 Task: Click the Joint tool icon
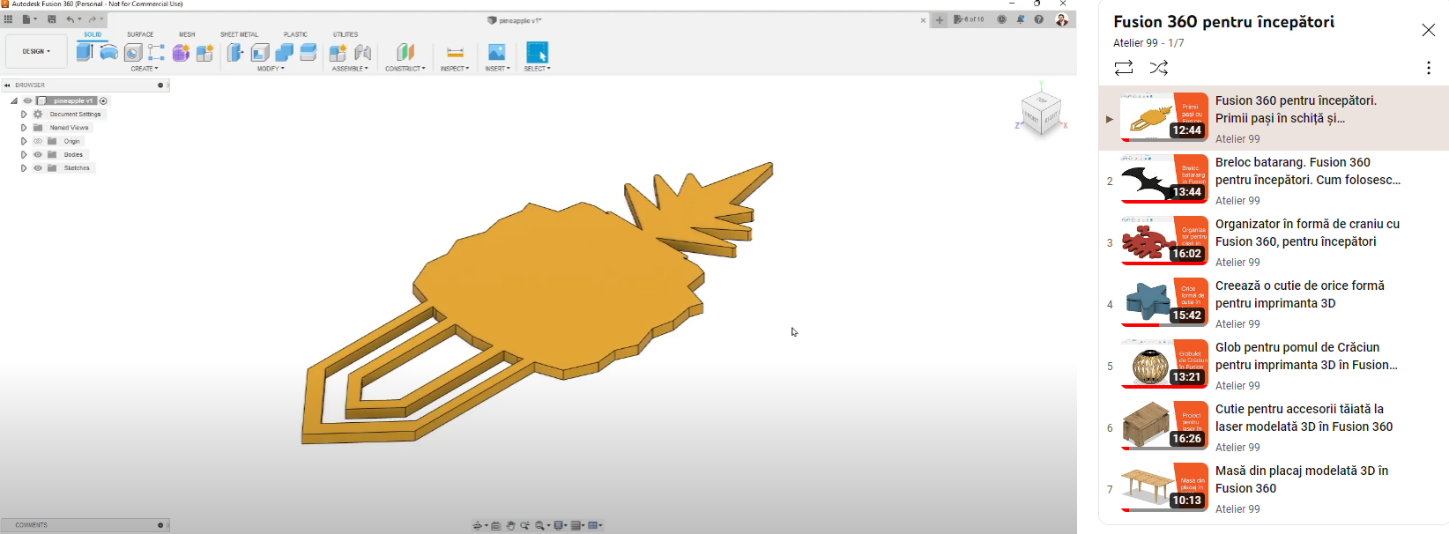[362, 53]
